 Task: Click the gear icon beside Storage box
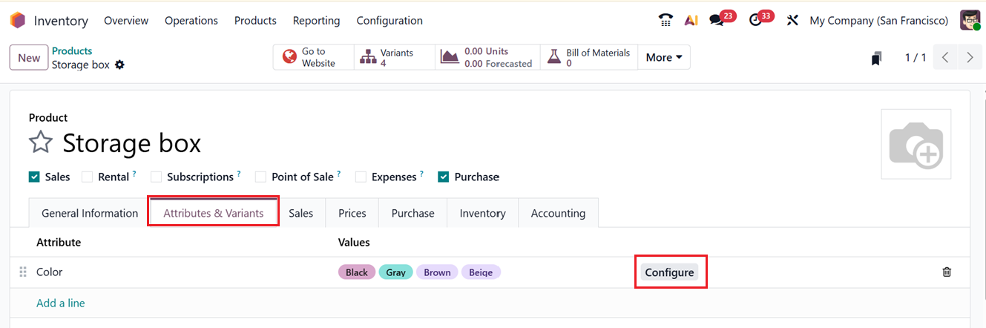(x=119, y=65)
